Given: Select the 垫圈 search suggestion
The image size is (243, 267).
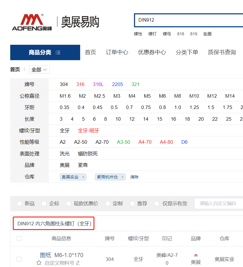Looking at the screenshot, I should pos(207,34).
